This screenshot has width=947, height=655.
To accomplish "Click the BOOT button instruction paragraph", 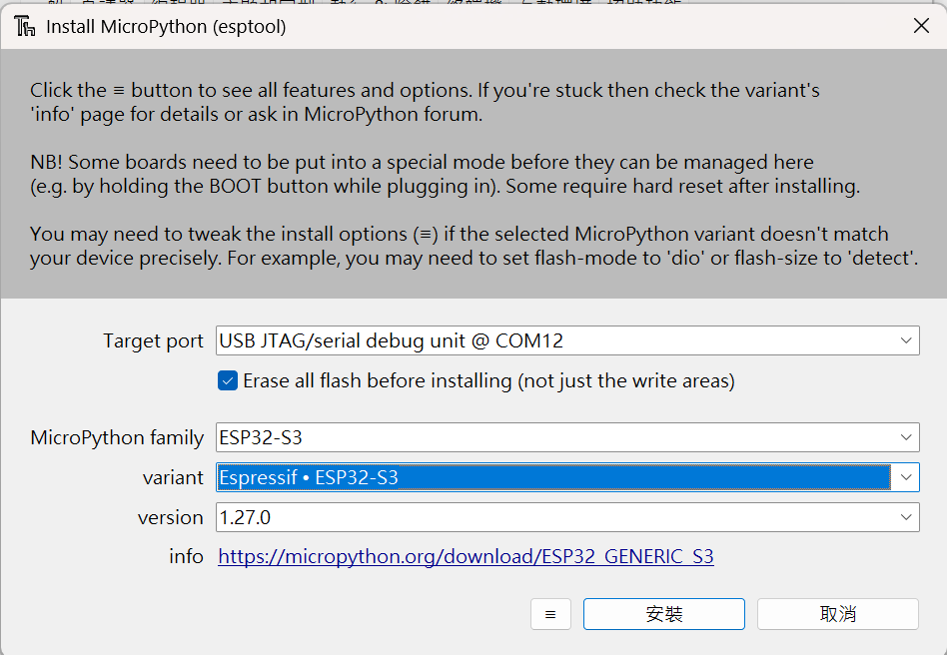I will tap(446, 175).
